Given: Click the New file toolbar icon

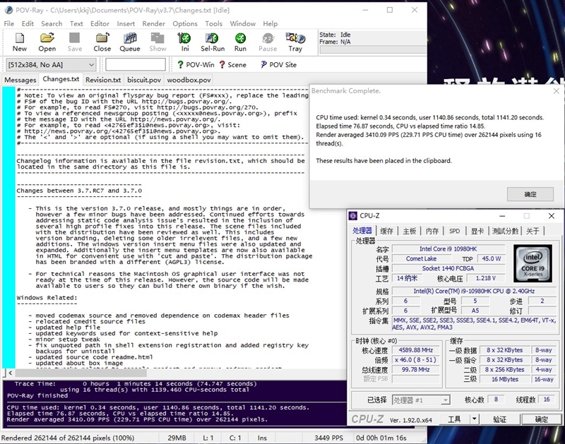Looking at the screenshot, I should (20, 42).
